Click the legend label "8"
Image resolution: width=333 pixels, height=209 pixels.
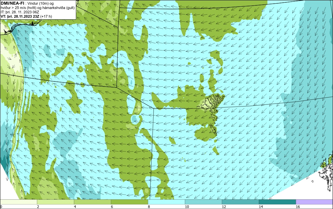coord(149,207)
